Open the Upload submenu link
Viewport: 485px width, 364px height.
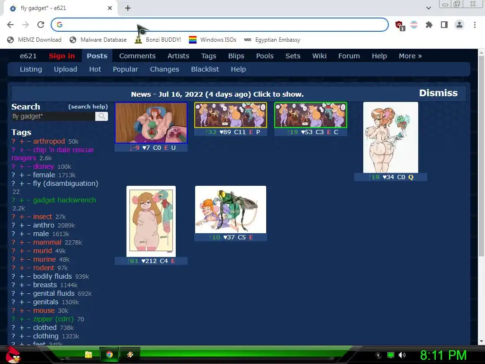click(65, 69)
